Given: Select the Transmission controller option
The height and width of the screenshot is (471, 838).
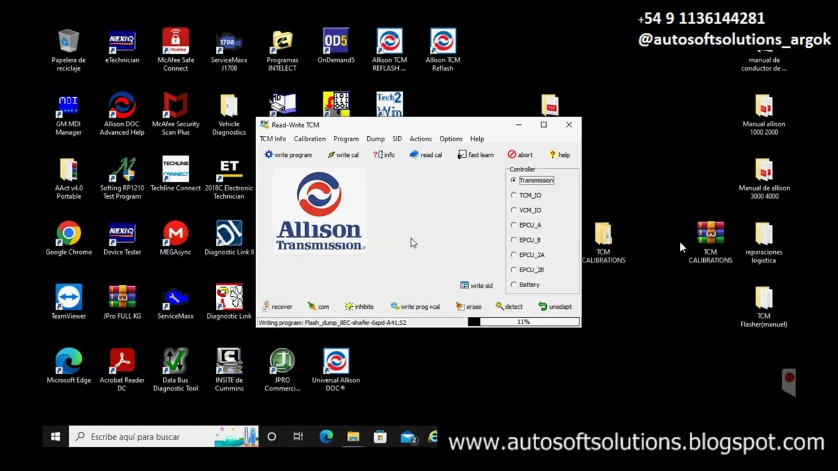Looking at the screenshot, I should (532, 181).
